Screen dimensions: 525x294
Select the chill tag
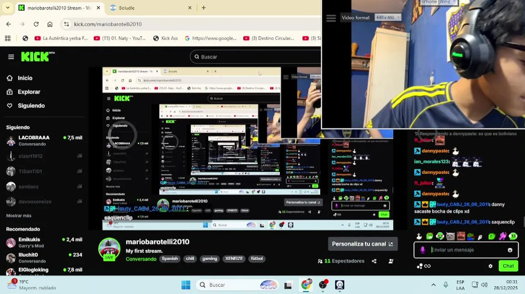pos(190,258)
